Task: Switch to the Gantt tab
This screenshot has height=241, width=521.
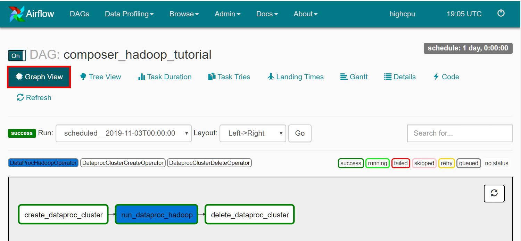Action: [354, 77]
